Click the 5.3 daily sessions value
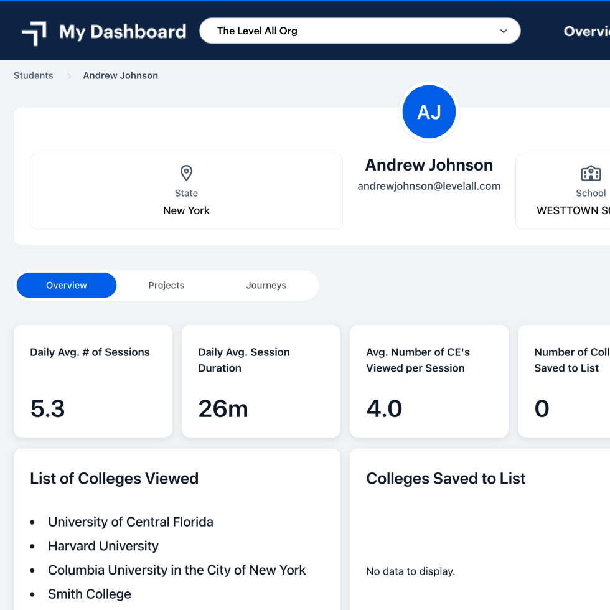The height and width of the screenshot is (610, 610). point(47,409)
